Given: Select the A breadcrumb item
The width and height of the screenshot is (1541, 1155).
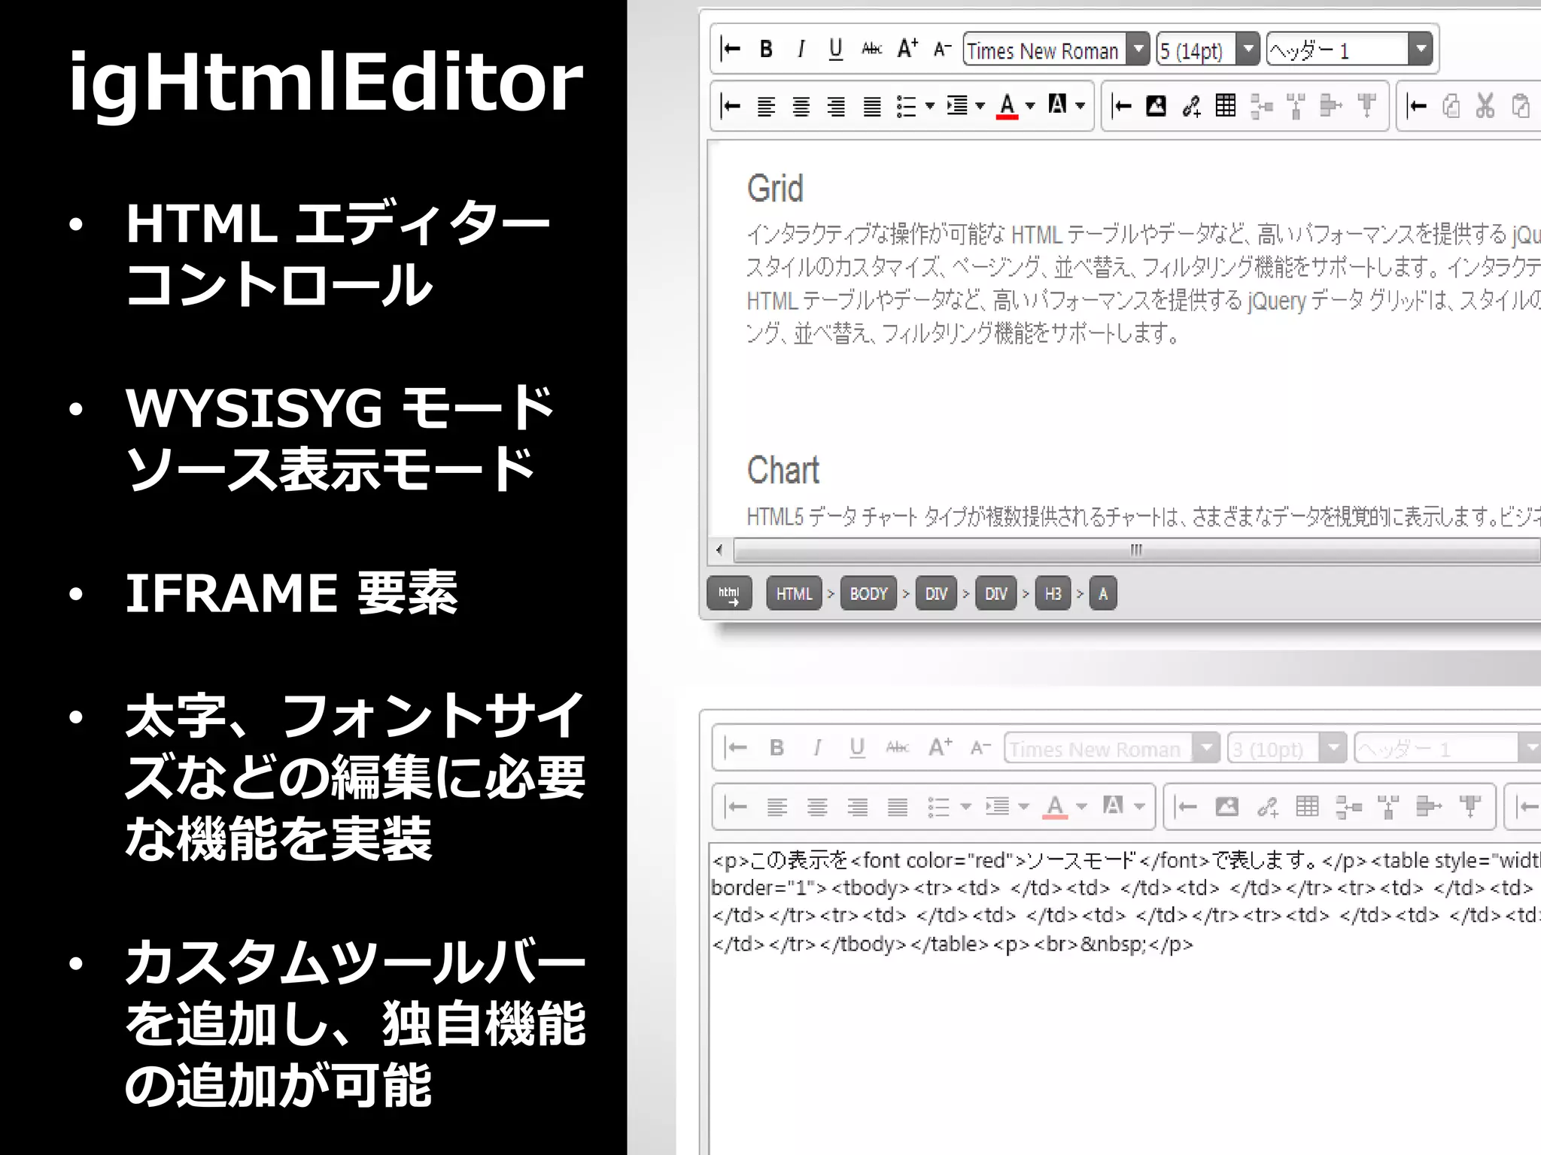Looking at the screenshot, I should coord(1103,593).
